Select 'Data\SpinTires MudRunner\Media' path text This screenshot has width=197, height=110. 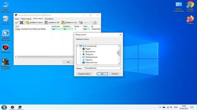[33, 29]
